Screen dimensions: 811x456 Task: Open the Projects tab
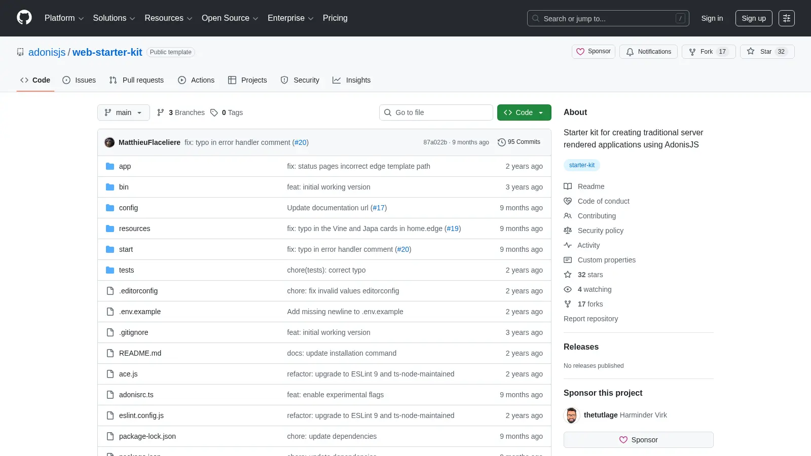[x=247, y=80]
